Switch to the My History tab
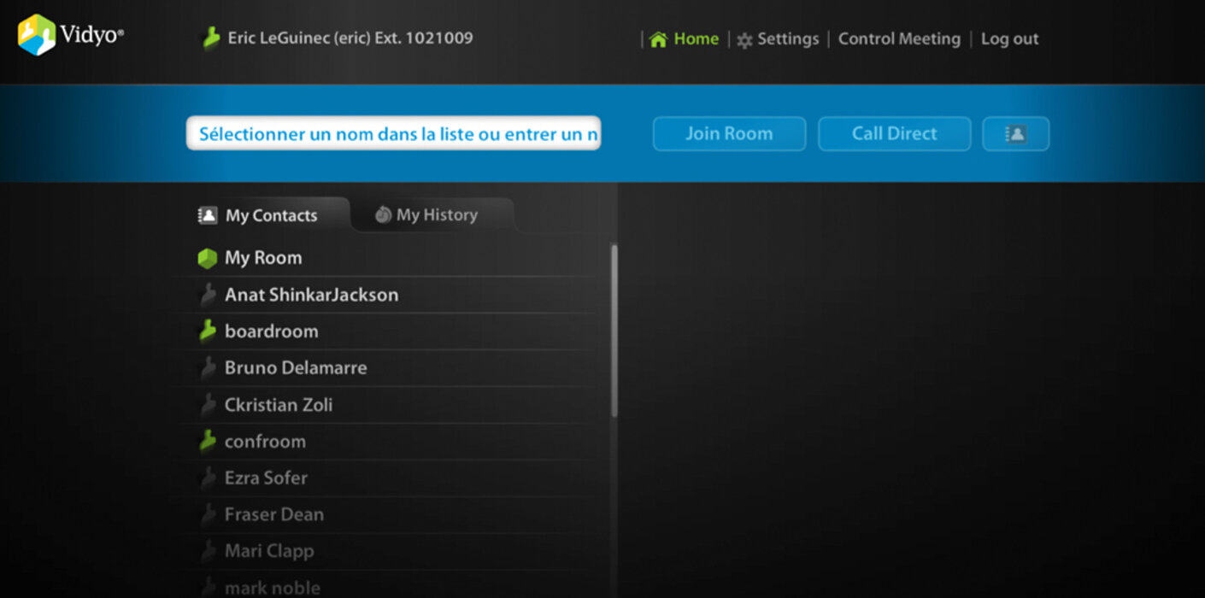This screenshot has height=598, width=1205. [x=426, y=215]
